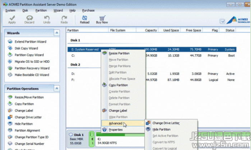Click Hide Partition sidebar icon
This screenshot has width=251, height=150.
(10, 124)
